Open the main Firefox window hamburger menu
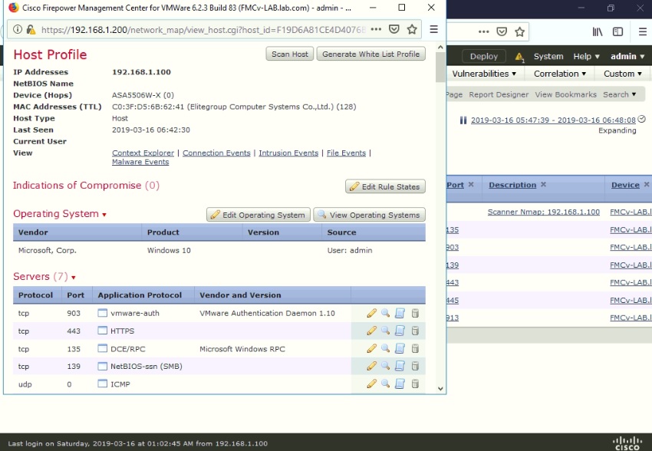652x451 pixels. (x=643, y=31)
